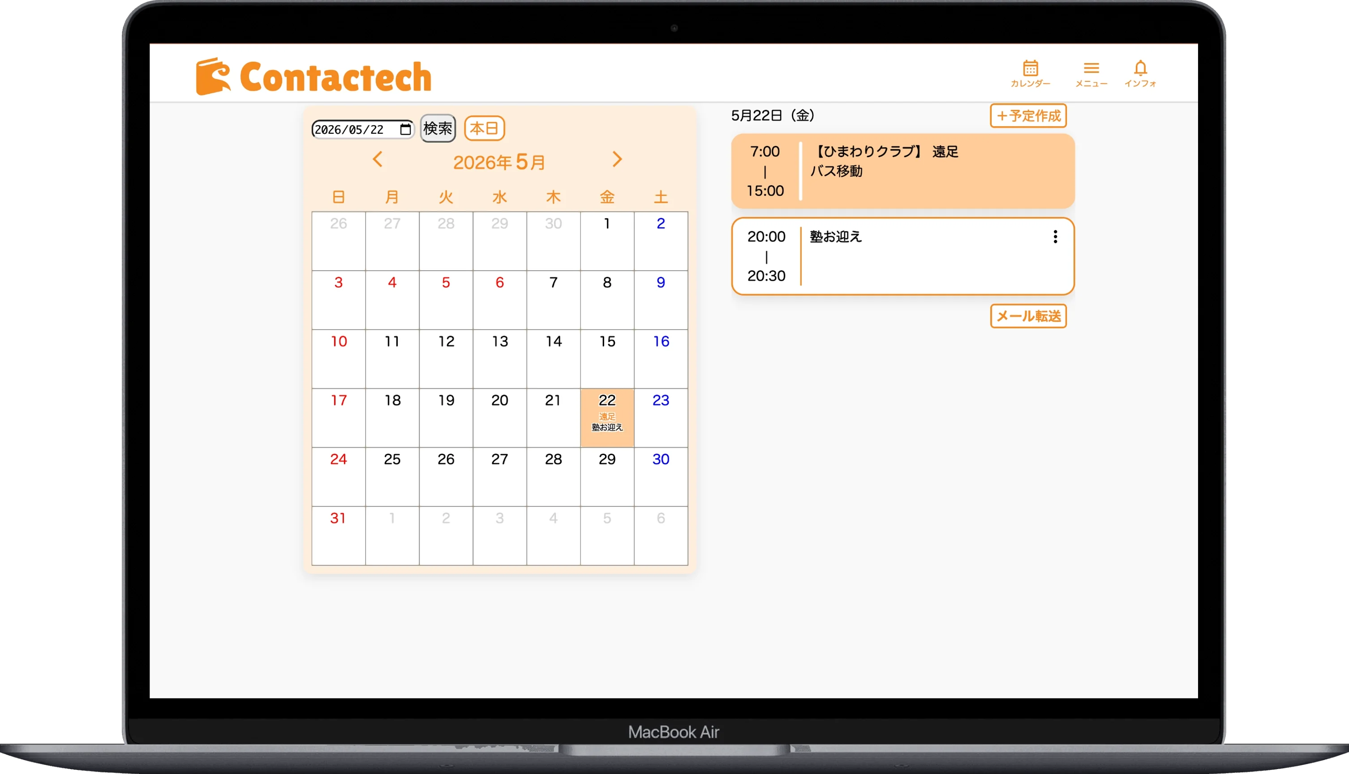Viewport: 1349px width, 774px height.
Task: Select May 20 on the calendar
Action: pos(500,418)
